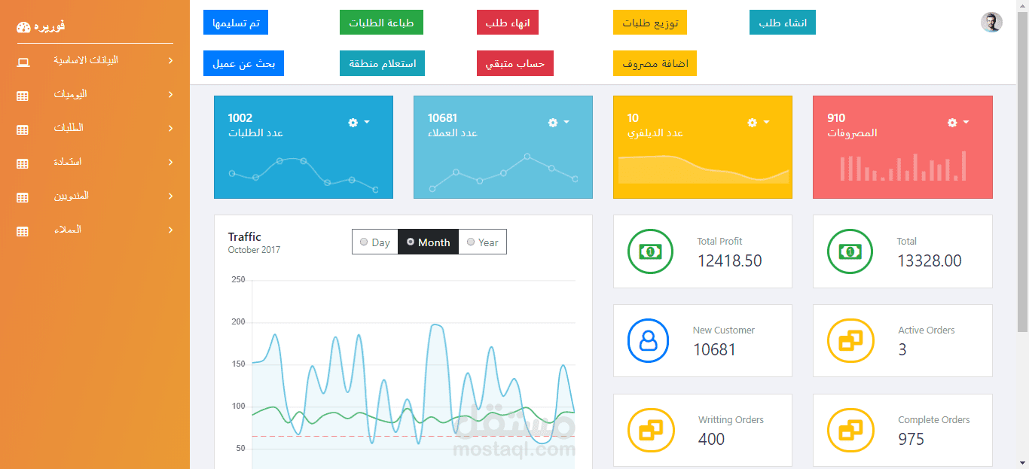
Task: Click the laptop icon in the sidebar
Action: pos(23,62)
